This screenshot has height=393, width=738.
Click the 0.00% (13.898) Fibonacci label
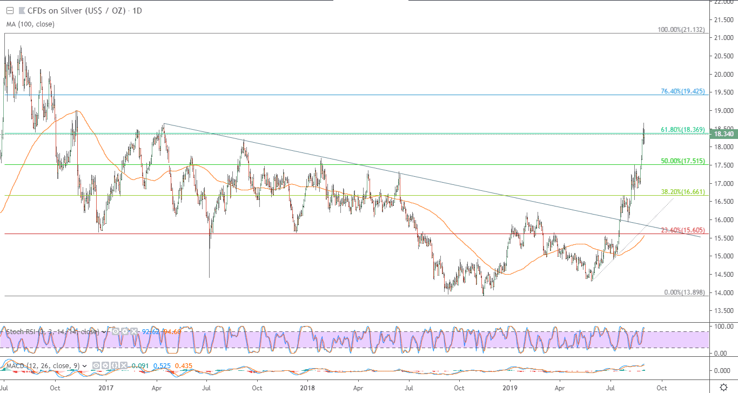[685, 292]
